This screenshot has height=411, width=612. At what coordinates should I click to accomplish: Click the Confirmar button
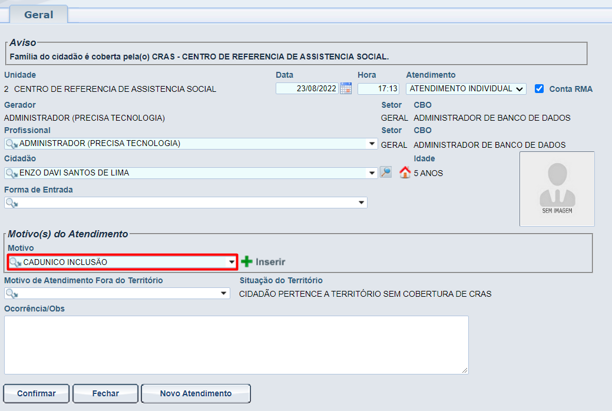pyautogui.click(x=37, y=393)
